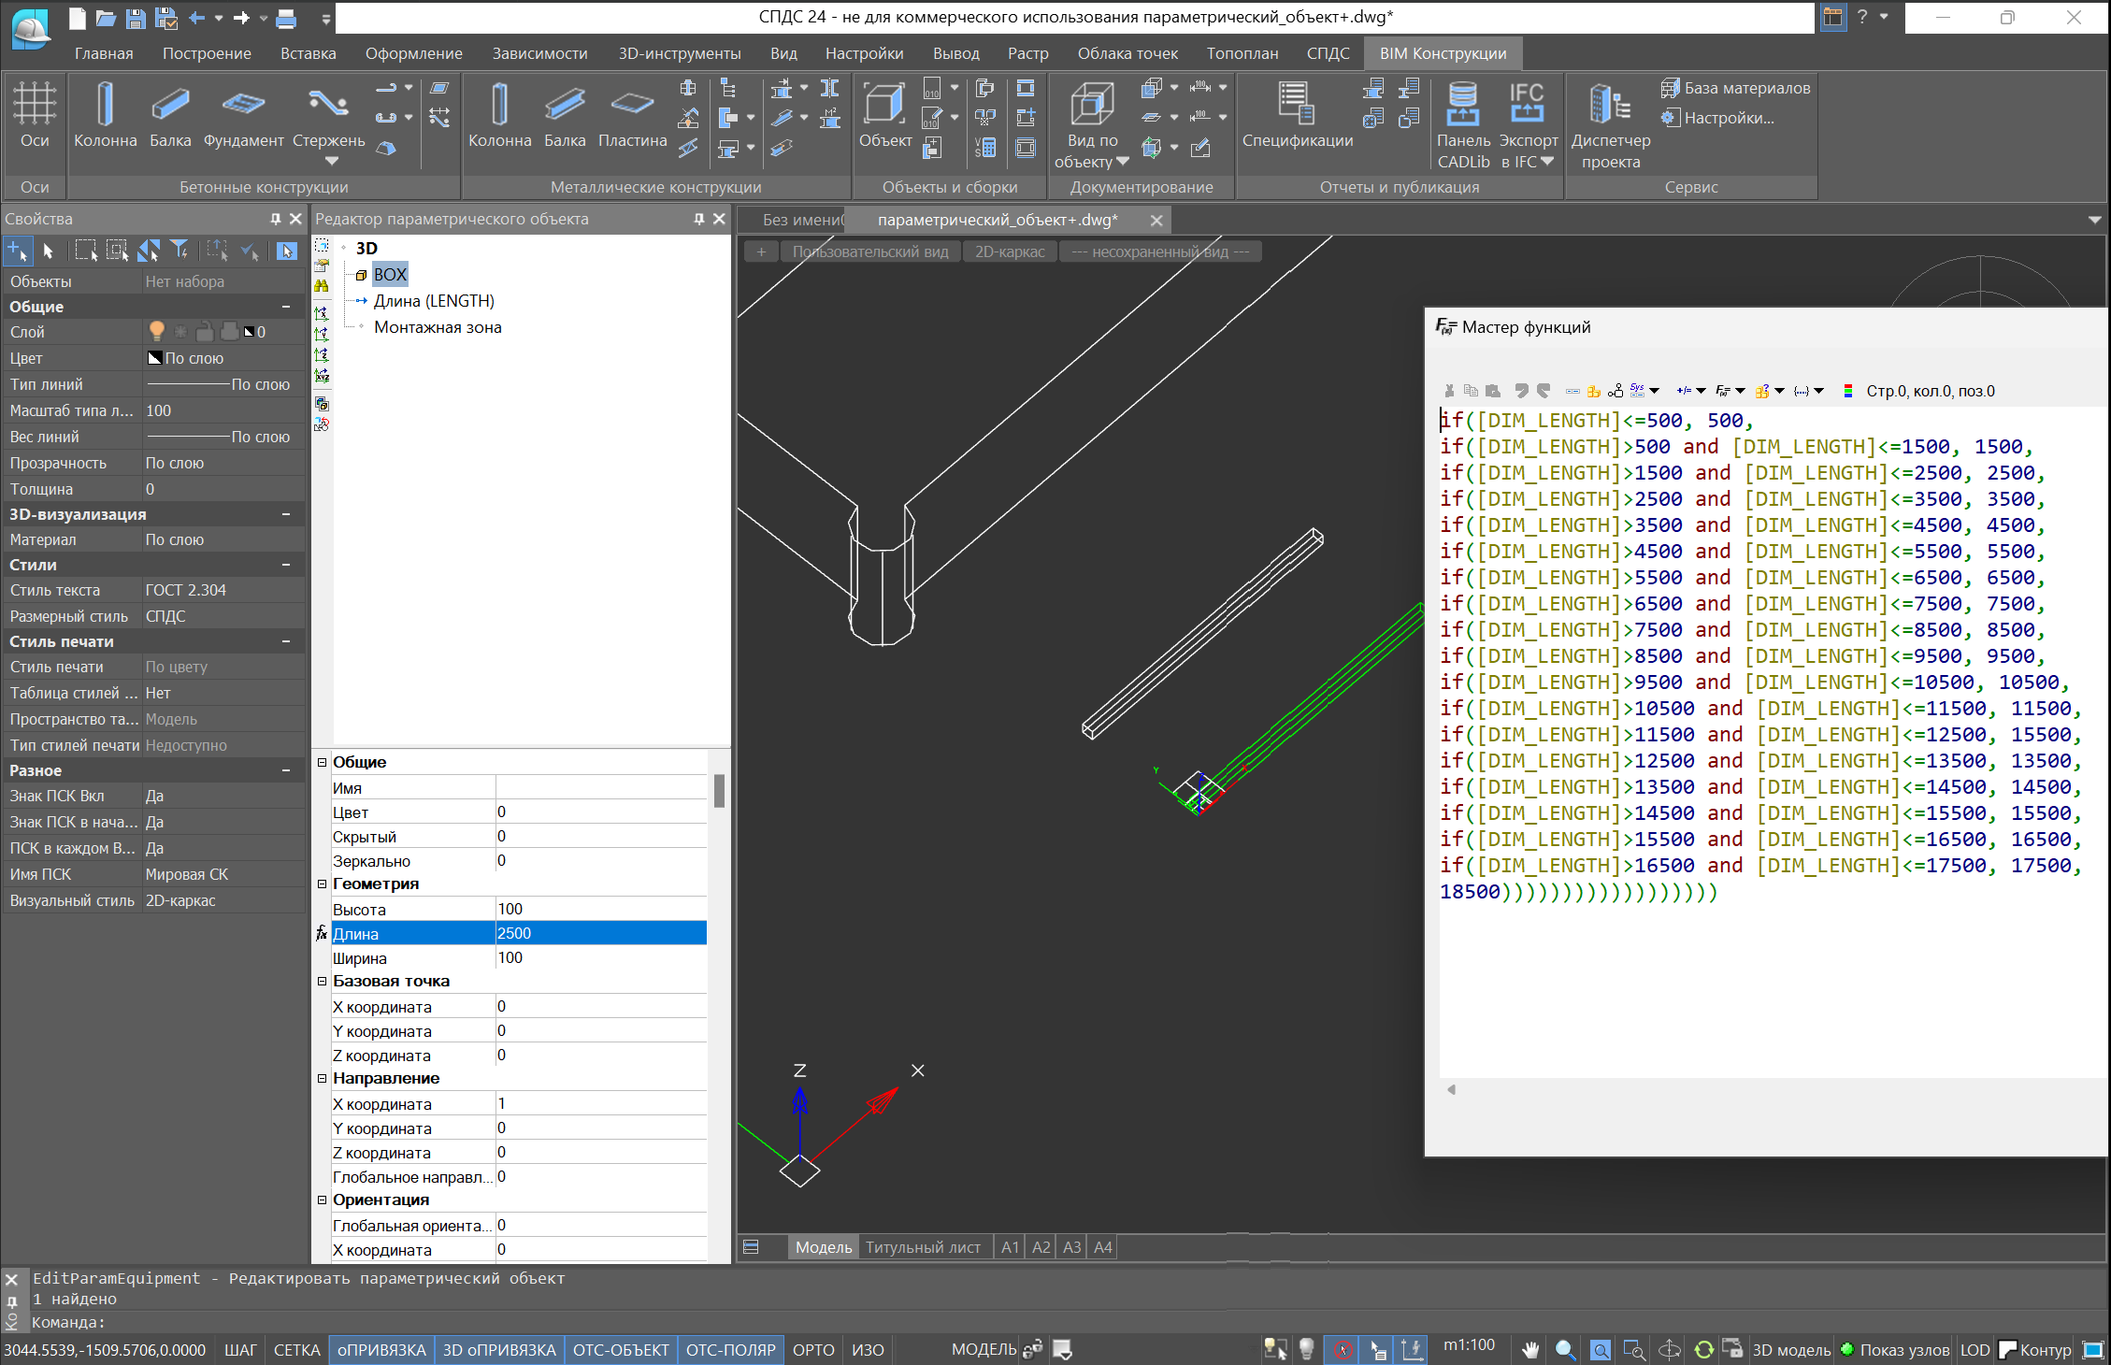Screen dimensions: 2111x1365
Task: Click LOD status bar button
Action: [1975, 1350]
